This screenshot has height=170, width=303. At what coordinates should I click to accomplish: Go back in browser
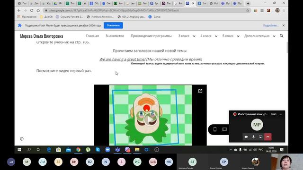point(19,10)
